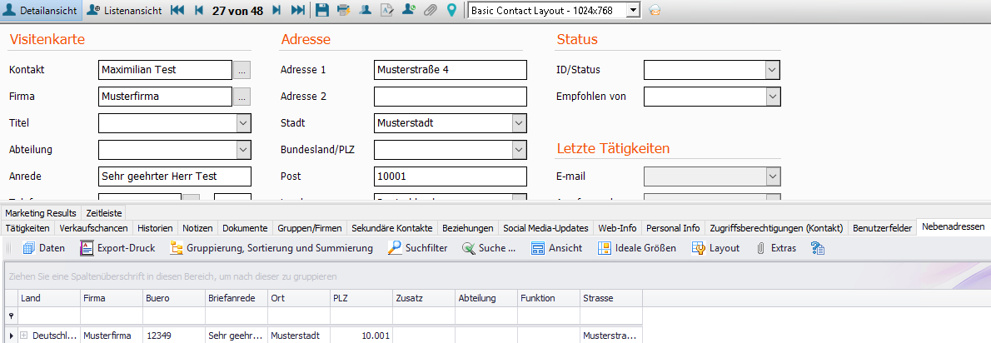Open the grid Layout toolbar button
Viewport: 991px width, 343px height.
[x=716, y=248]
